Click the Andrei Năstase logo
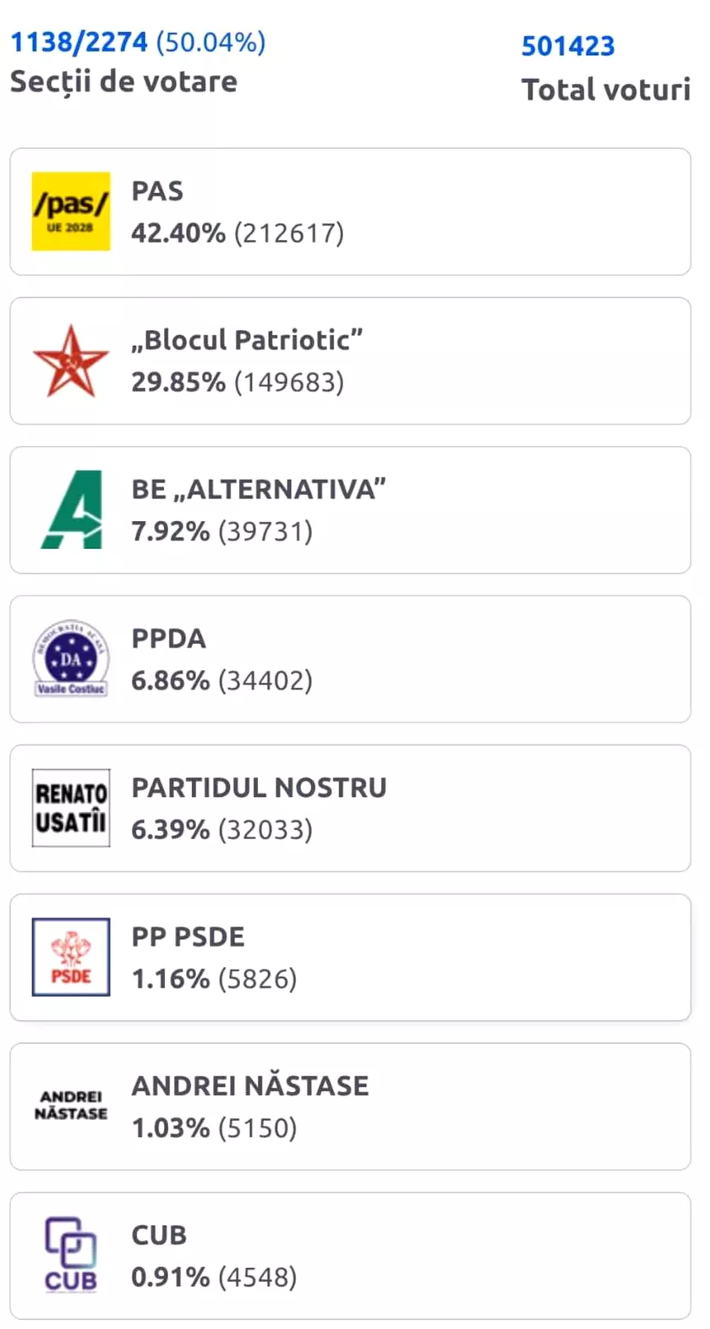Viewport: 710px width, 1329px height. coord(71,1106)
